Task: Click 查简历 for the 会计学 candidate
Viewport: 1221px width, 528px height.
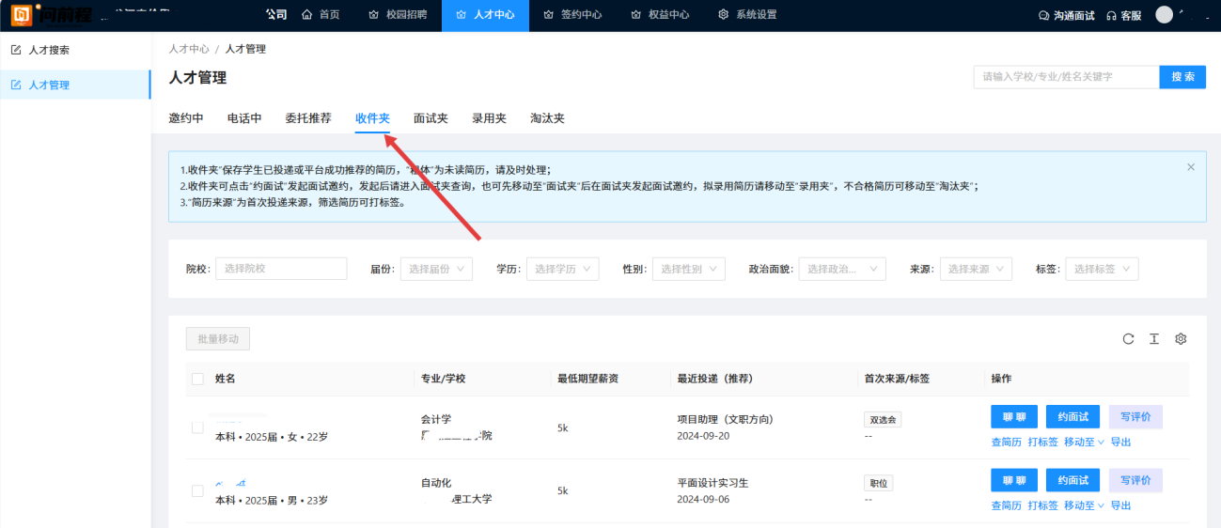Action: coord(1006,442)
